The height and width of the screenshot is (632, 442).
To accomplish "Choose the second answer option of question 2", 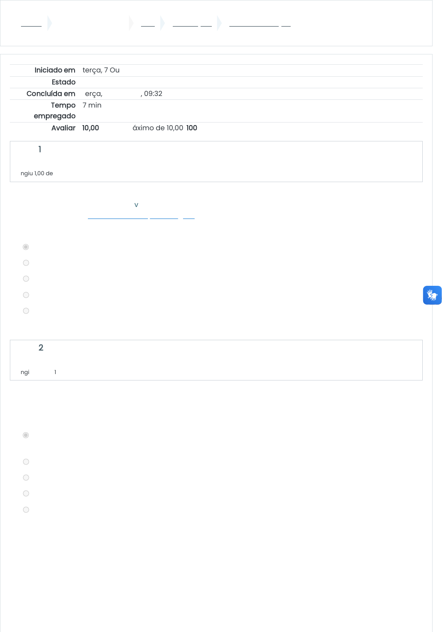I will (26, 462).
